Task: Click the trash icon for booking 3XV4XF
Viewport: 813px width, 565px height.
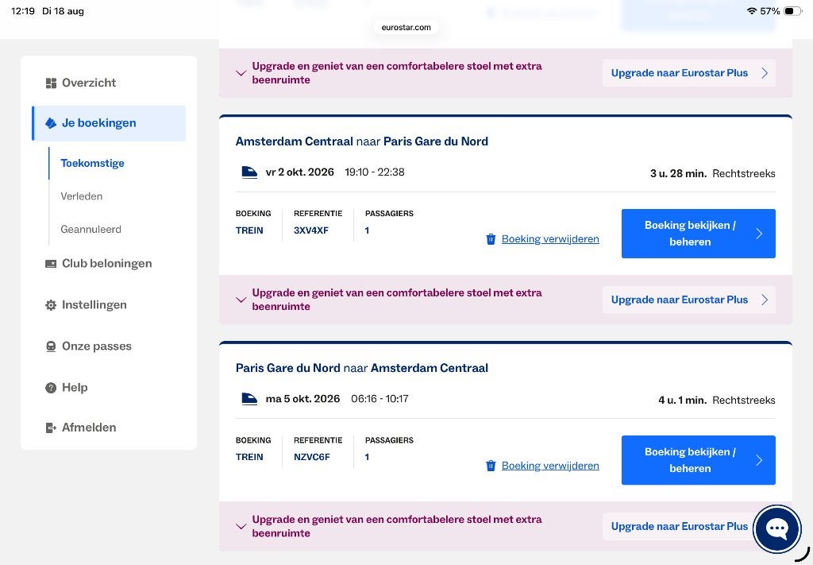Action: (491, 238)
